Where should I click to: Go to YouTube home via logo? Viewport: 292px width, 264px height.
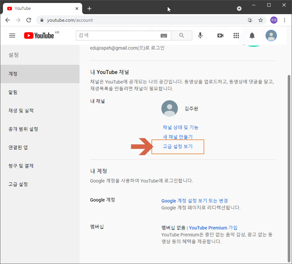tap(39, 36)
